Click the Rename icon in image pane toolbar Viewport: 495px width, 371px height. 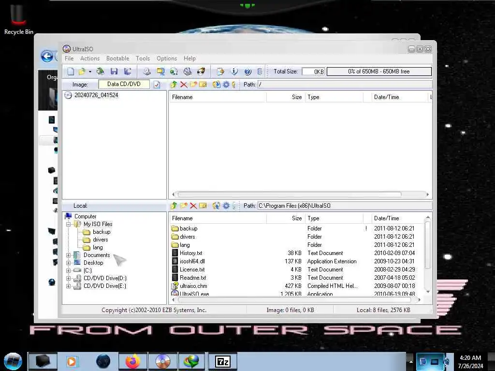pos(203,85)
